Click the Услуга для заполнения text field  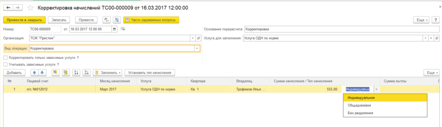point(333,38)
